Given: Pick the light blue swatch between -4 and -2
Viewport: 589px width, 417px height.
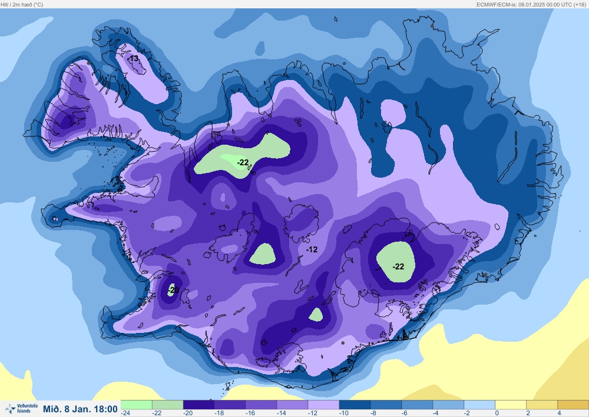Looking at the screenshot, I should point(448,405).
